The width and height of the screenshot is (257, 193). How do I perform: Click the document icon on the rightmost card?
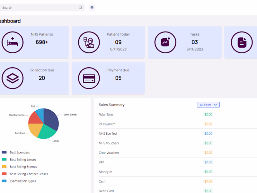[x=241, y=42]
